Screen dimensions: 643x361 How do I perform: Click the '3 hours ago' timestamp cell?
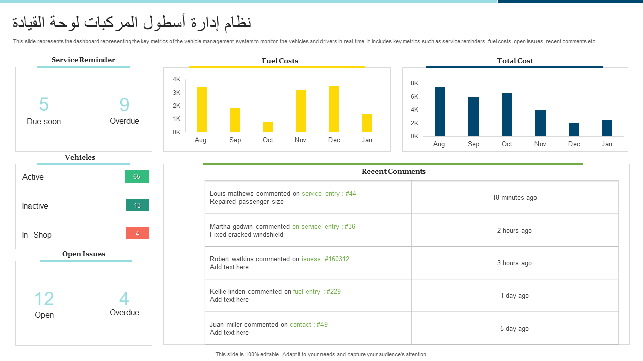click(x=515, y=263)
